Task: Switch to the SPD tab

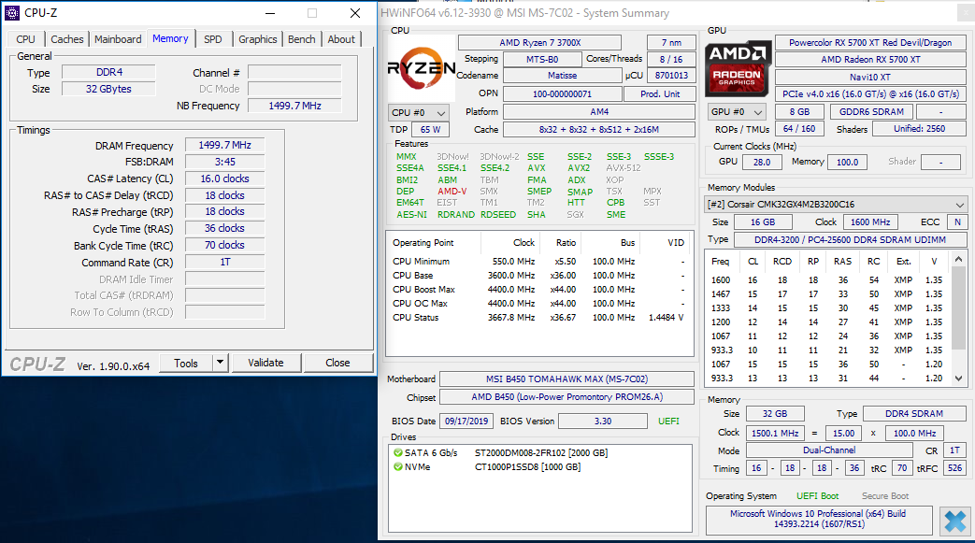Action: pos(212,39)
